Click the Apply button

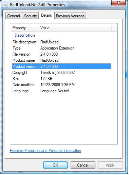click(x=110, y=165)
